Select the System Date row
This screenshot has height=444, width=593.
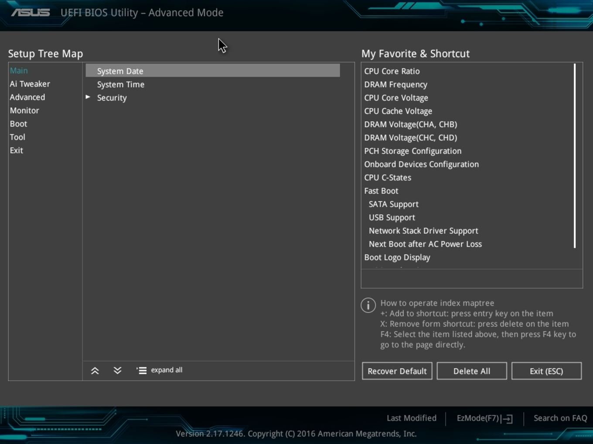[213, 71]
